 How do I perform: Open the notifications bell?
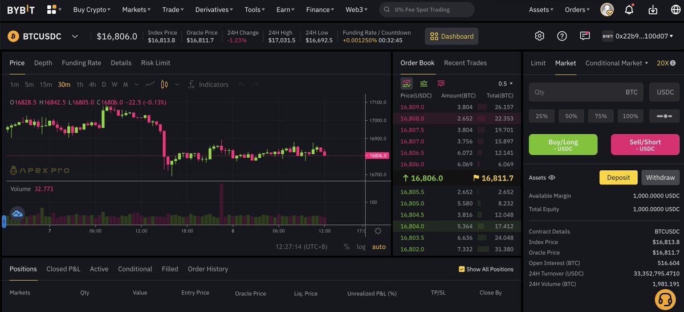[629, 10]
